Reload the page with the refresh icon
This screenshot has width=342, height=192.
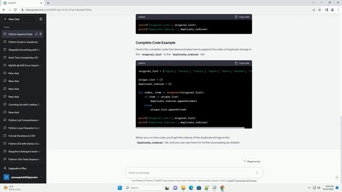coord(15,10)
